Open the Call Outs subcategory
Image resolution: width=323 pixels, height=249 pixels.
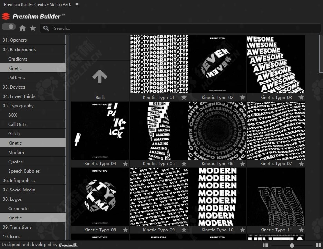tap(33, 124)
